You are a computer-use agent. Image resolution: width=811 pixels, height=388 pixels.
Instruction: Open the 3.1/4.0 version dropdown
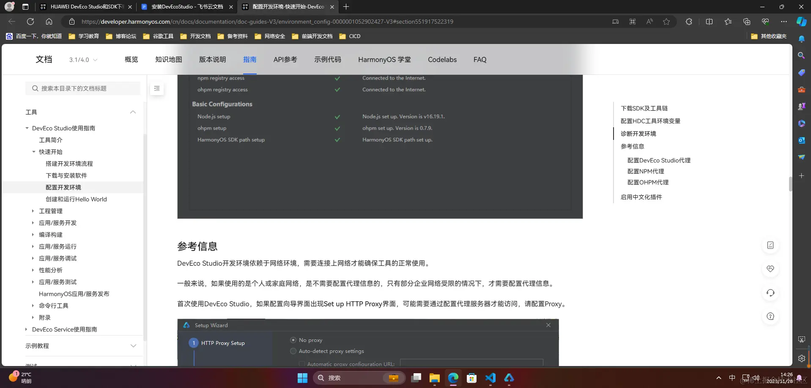tap(83, 60)
